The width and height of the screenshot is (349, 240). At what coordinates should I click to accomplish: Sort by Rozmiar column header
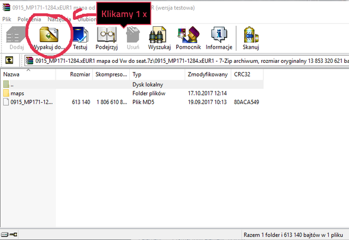(x=74, y=74)
